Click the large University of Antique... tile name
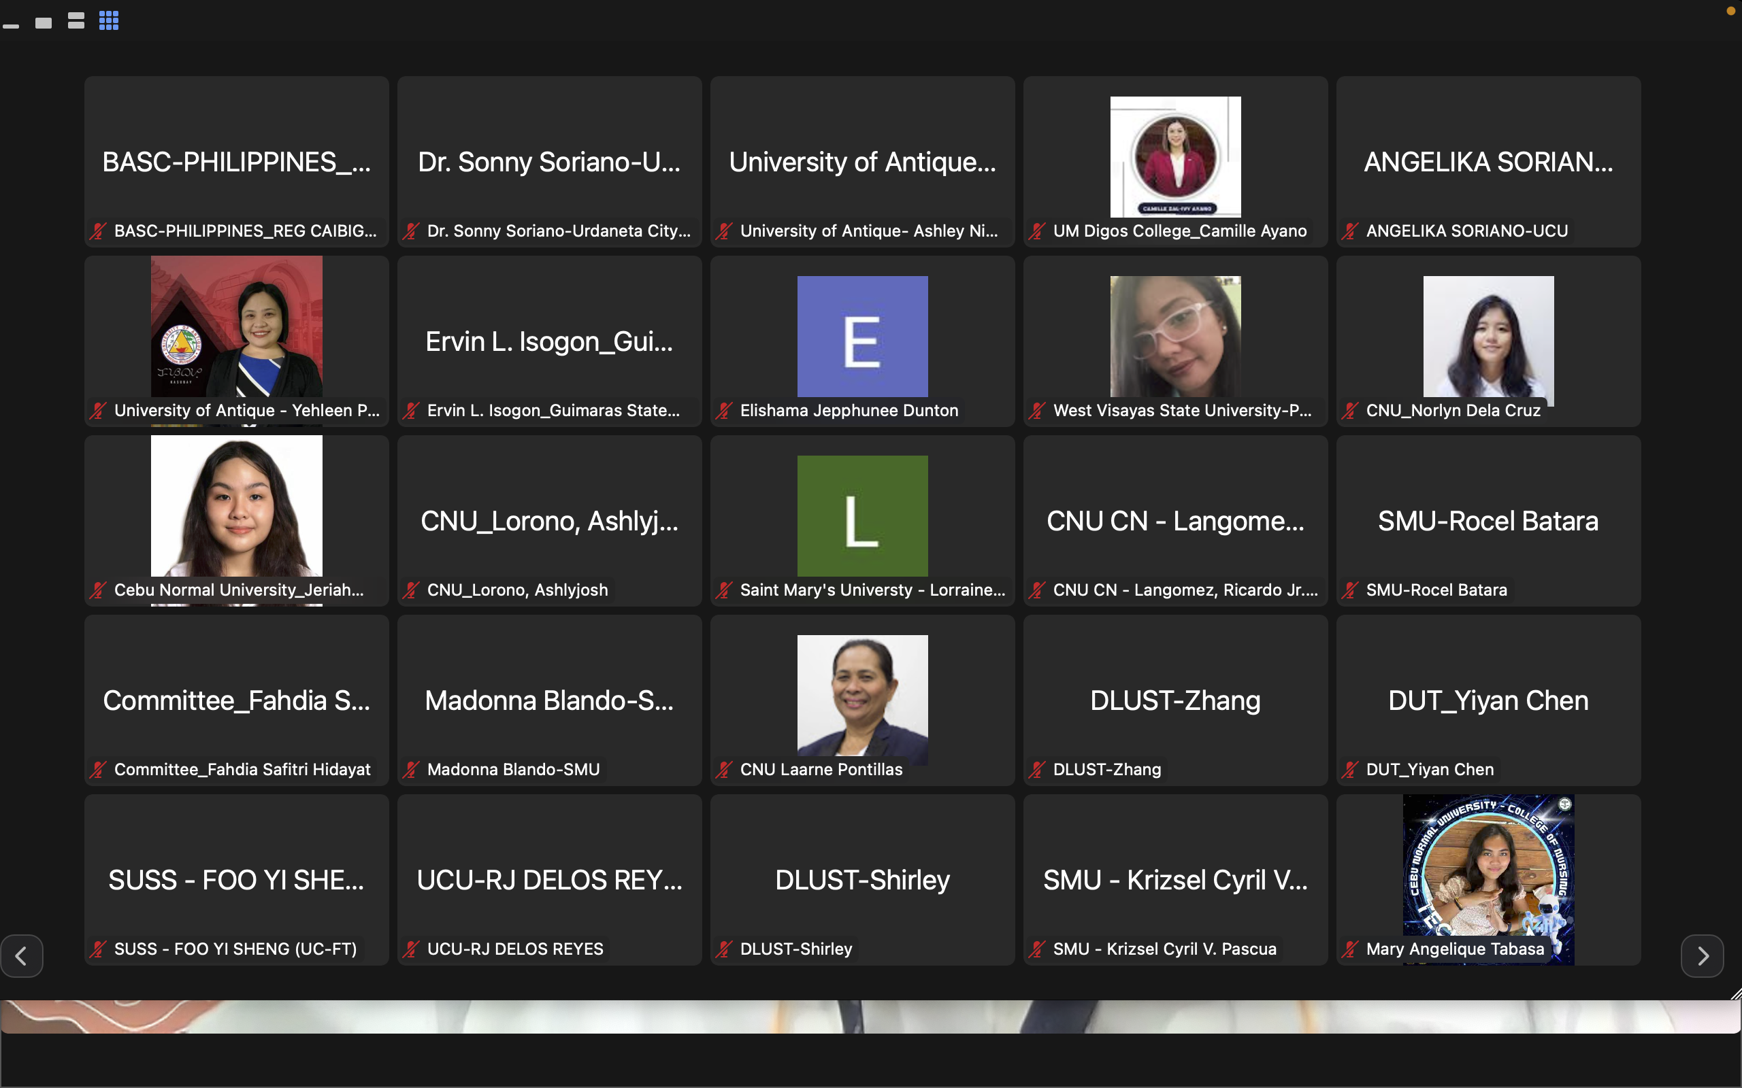Viewport: 1742px width, 1088px height. pos(862,162)
